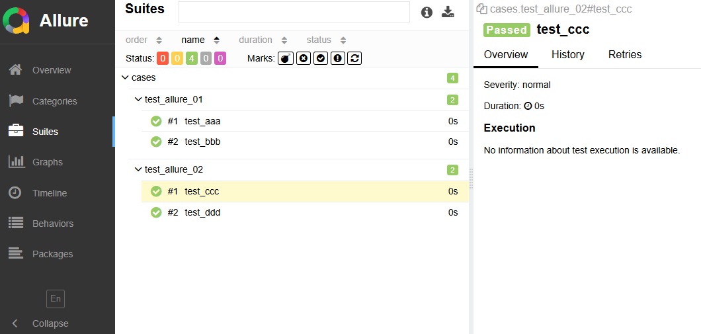
Task: Collapse the test_allure_01 node
Action: coord(138,99)
